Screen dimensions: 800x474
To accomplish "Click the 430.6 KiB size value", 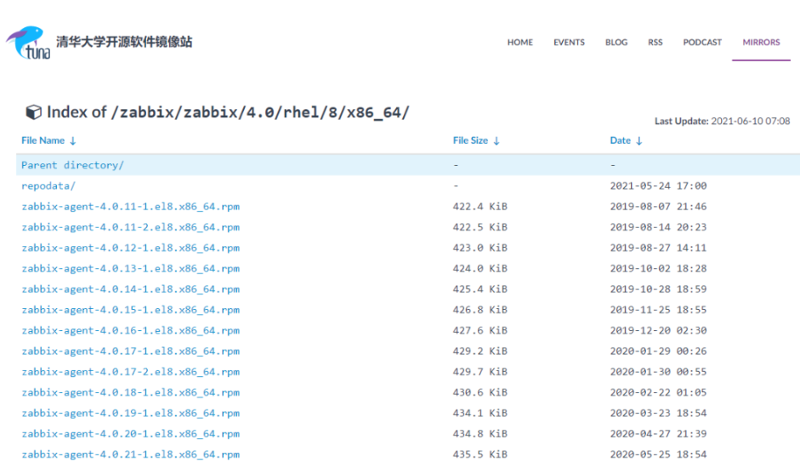I will click(x=480, y=393).
